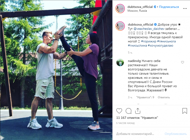Open the dubtsova_official avatar beside the caption

(120, 26)
